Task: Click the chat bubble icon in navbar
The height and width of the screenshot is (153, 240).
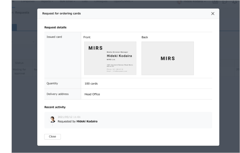Action: 225,2
